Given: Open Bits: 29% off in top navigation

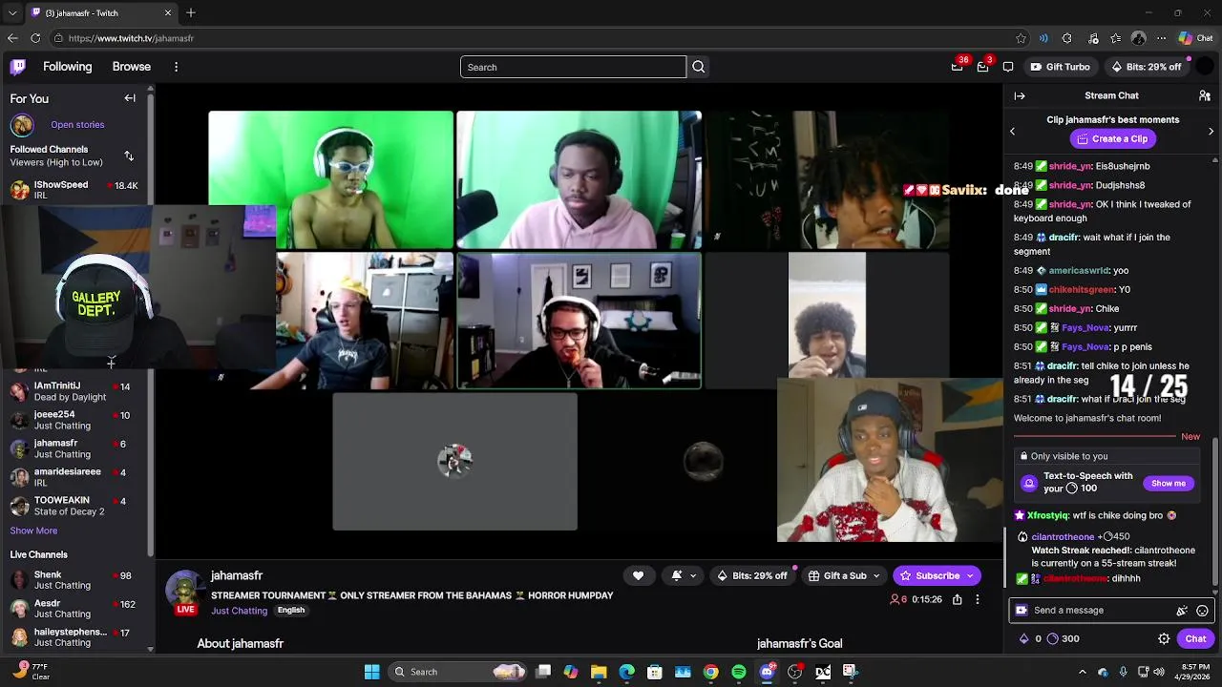Looking at the screenshot, I should [1146, 67].
